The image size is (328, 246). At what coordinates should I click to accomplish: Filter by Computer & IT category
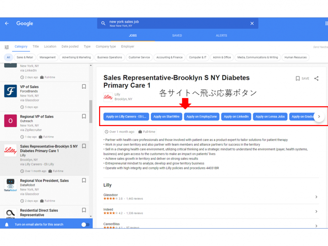[198, 57]
